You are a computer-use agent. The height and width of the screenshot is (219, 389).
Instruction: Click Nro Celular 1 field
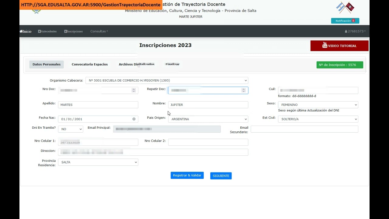point(98,142)
